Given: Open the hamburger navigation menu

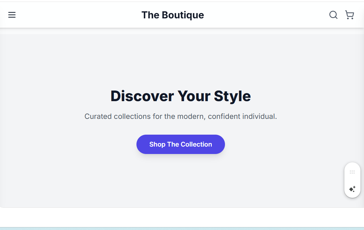Looking at the screenshot, I should (x=12, y=15).
